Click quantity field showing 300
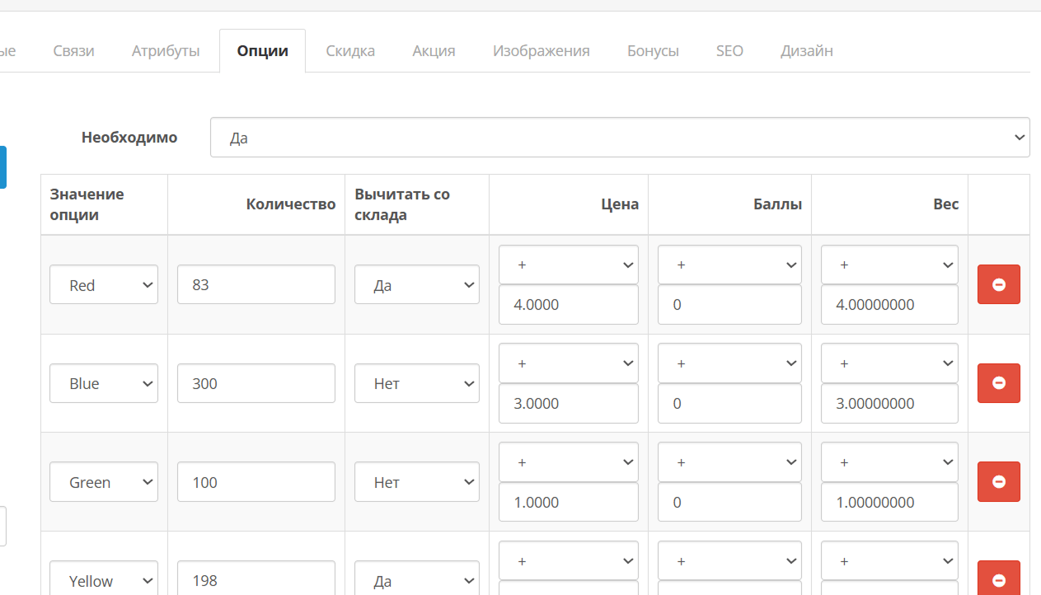The image size is (1041, 595). click(256, 383)
